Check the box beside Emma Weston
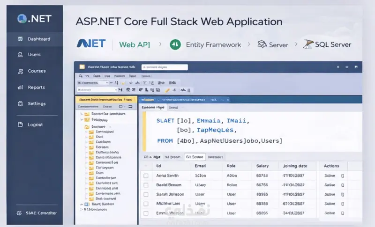This screenshot has height=227, width=375. [x=146, y=213]
